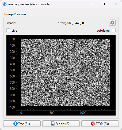This screenshot has width=122, height=130.
Task: Enable the Live checkbox
Action: [x=8, y=30]
